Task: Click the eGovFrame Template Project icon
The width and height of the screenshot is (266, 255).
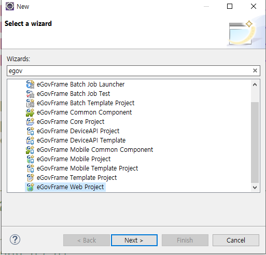Action: pos(30,178)
